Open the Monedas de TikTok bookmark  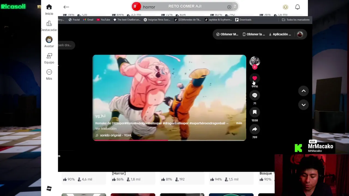click(x=188, y=20)
